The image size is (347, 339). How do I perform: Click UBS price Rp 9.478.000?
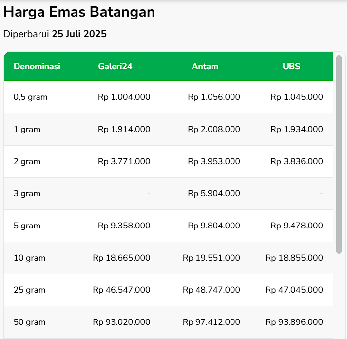297,226
